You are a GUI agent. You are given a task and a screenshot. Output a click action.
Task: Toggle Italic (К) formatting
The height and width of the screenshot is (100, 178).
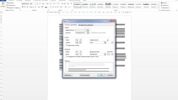25,7
